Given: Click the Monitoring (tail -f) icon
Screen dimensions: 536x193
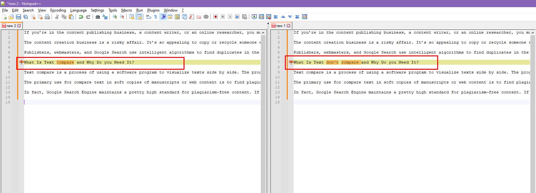Looking at the screenshot, I should click(206, 17).
